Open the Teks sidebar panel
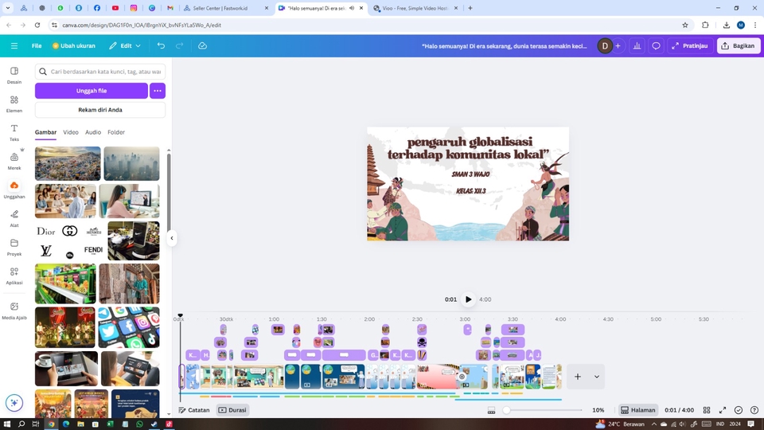The width and height of the screenshot is (764, 430). point(14,133)
